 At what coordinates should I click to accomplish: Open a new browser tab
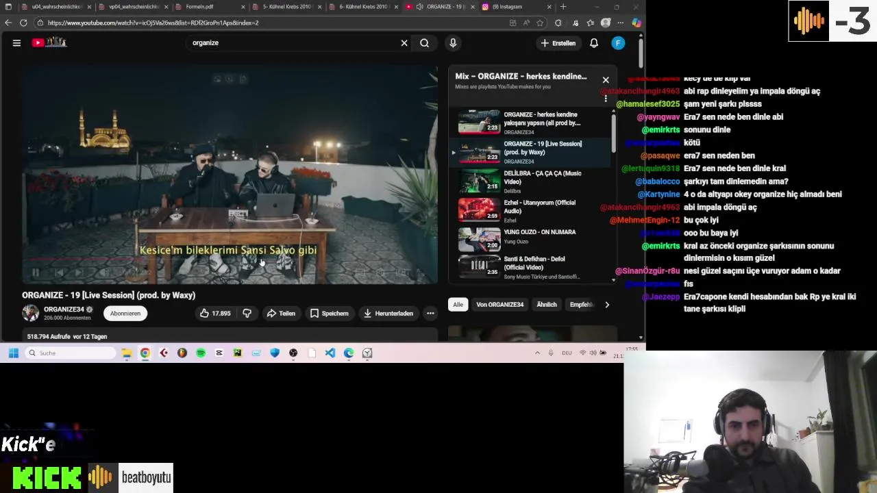[x=563, y=7]
